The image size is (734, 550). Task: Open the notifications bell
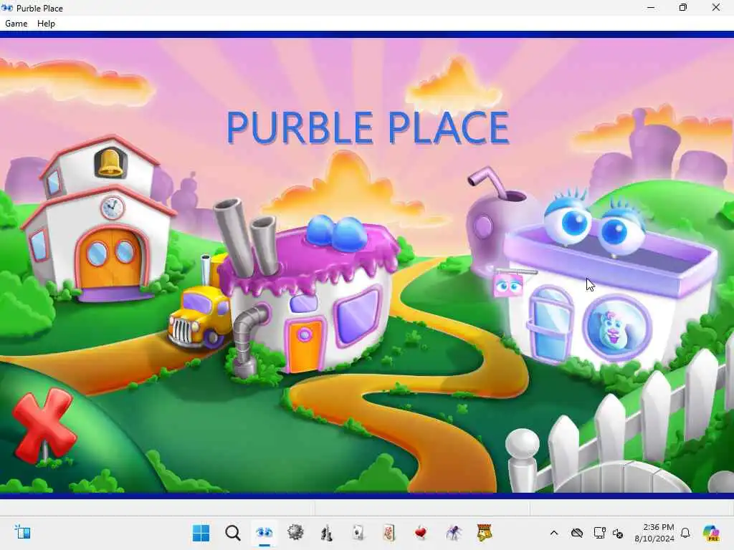pos(685,533)
